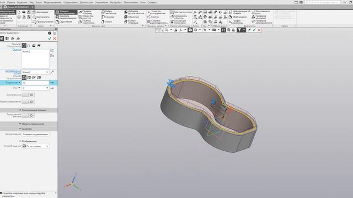353x198 pixels.
Task: Open Способ задания По источнику dropdown
Action: [35, 146]
